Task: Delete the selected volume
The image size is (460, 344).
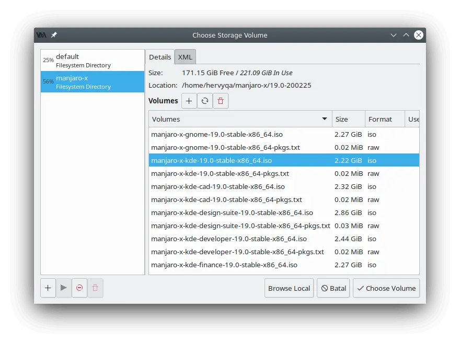Action: point(221,101)
